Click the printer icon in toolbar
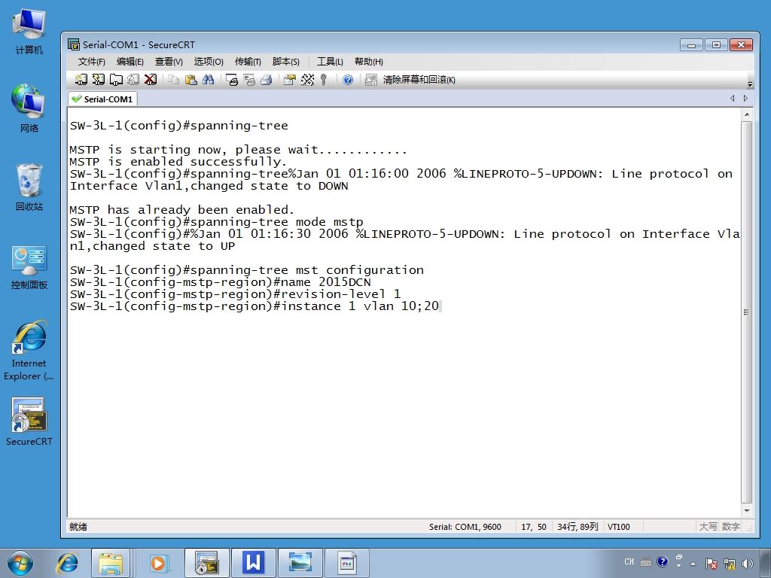This screenshot has width=771, height=578. (267, 80)
